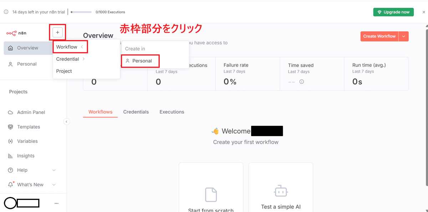428x212 pixels.
Task: Click the Upgrade now button
Action: pos(393,12)
